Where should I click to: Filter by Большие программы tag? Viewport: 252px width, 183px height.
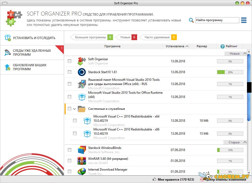[92, 37]
